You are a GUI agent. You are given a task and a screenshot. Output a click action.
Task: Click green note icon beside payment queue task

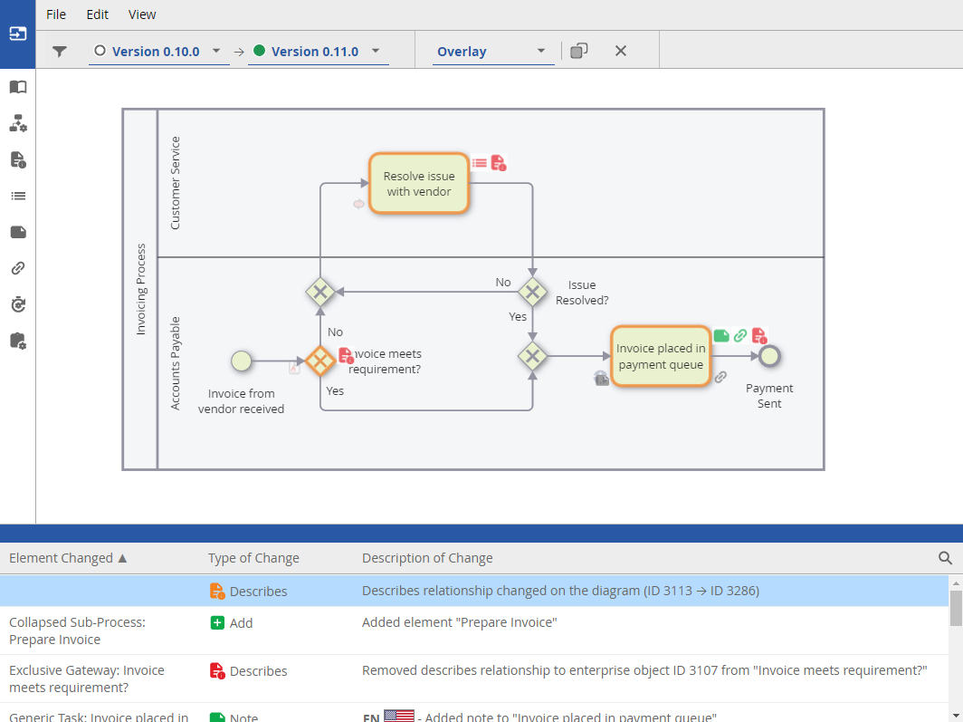(721, 336)
